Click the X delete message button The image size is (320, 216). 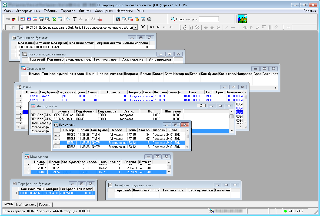(143, 27)
